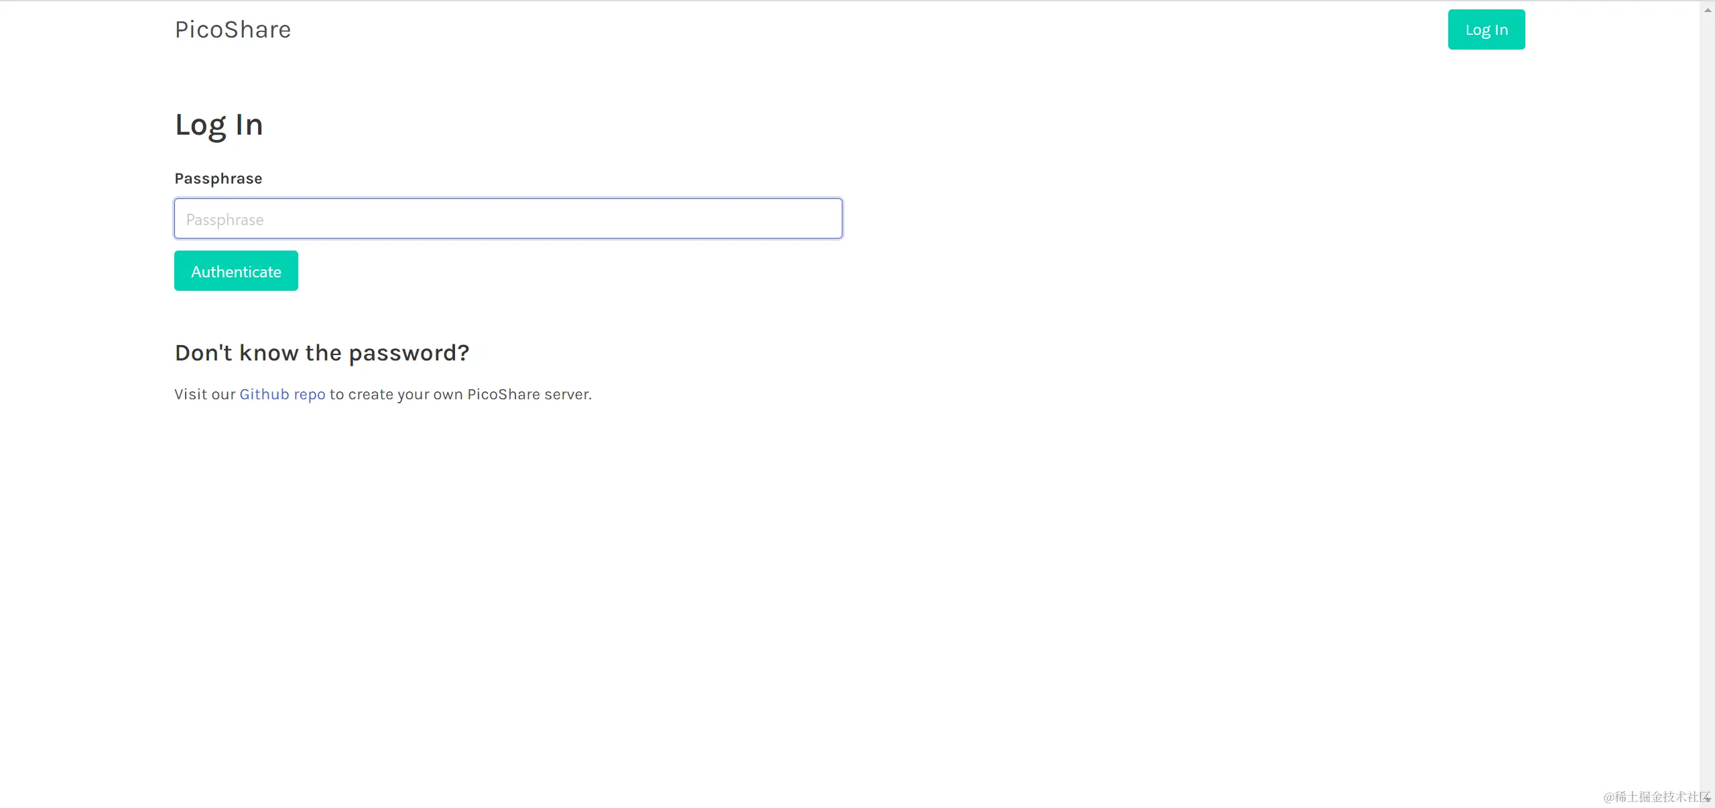Viewport: 1715px width, 808px height.
Task: Click the watermark text at bottom right
Action: point(1654,796)
